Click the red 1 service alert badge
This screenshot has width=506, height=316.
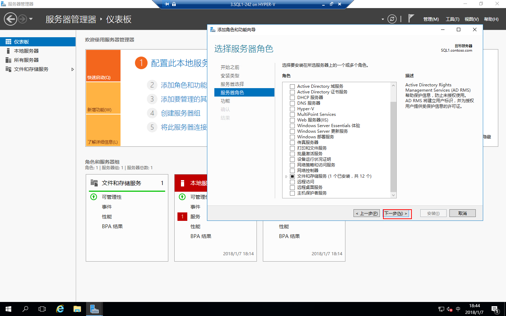(182, 217)
